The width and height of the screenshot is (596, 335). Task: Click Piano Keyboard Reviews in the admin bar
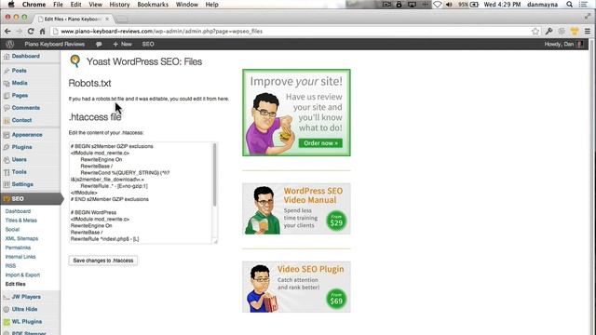tap(55, 44)
